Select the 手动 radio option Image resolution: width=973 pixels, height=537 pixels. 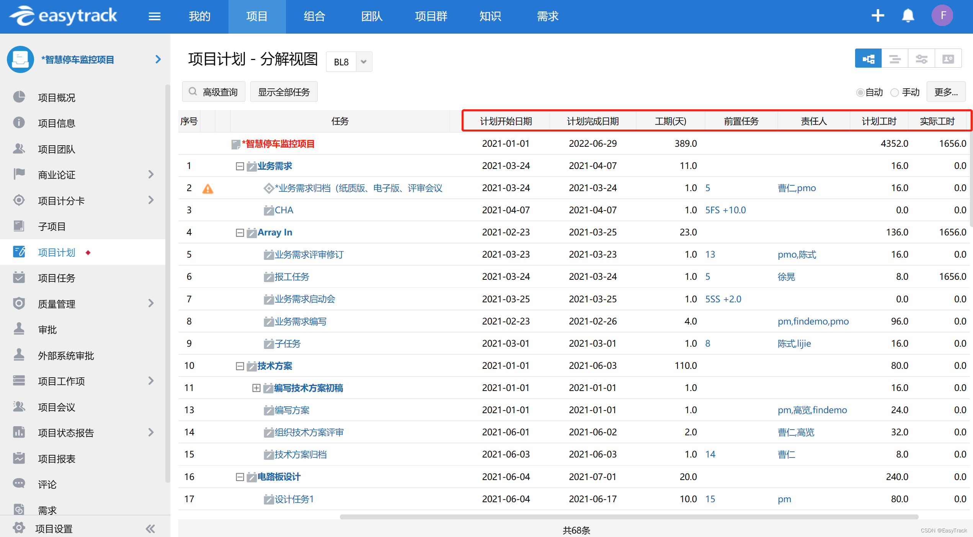(895, 92)
